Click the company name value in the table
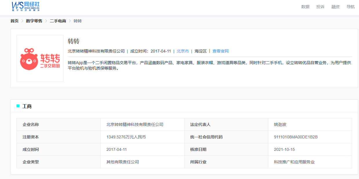This screenshot has height=179, width=359. (135, 124)
